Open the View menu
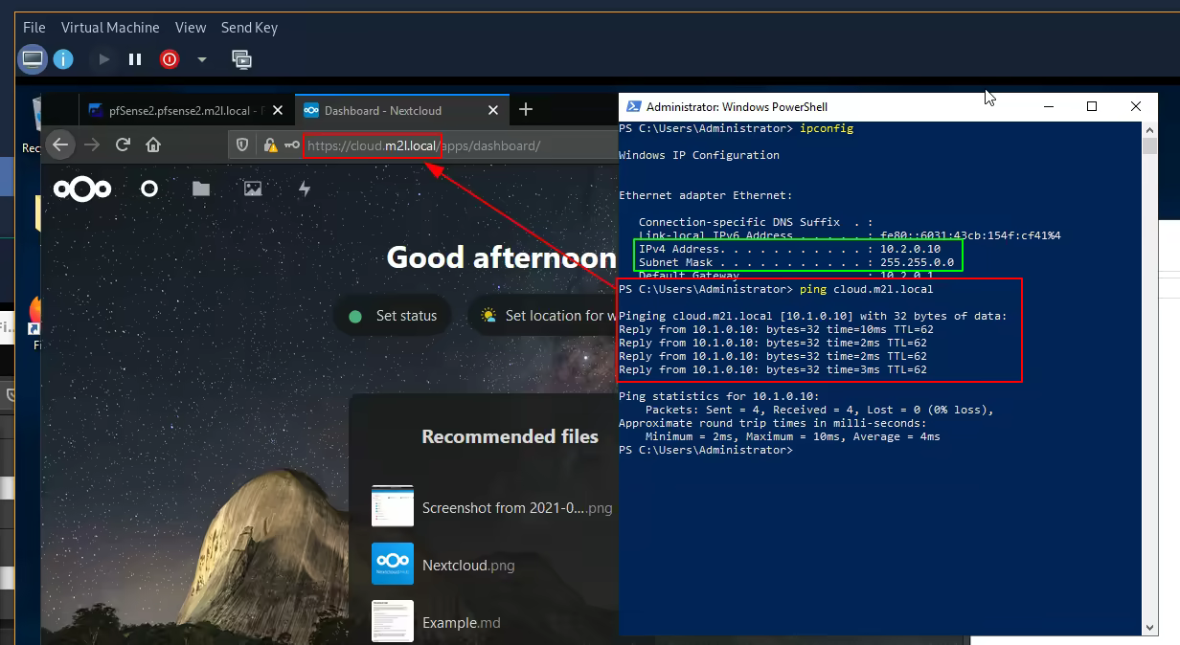The image size is (1180, 645). 191,28
